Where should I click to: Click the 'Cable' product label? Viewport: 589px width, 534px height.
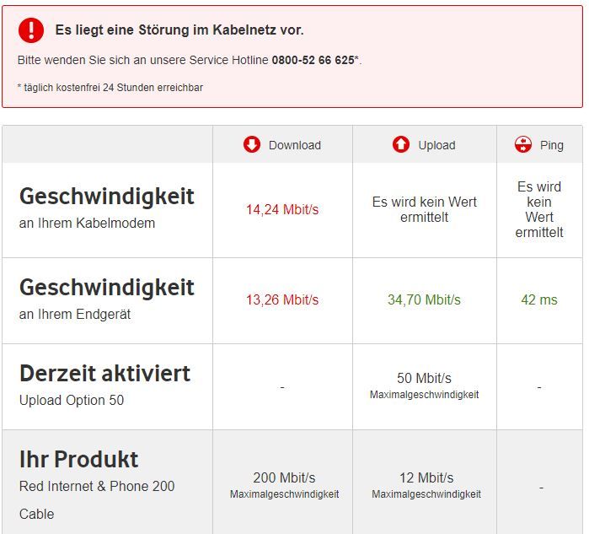pyautogui.click(x=36, y=514)
